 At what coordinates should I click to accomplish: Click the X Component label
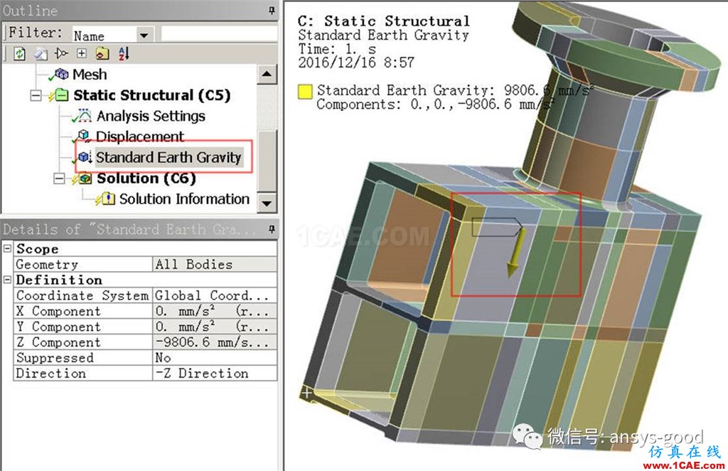pos(58,311)
